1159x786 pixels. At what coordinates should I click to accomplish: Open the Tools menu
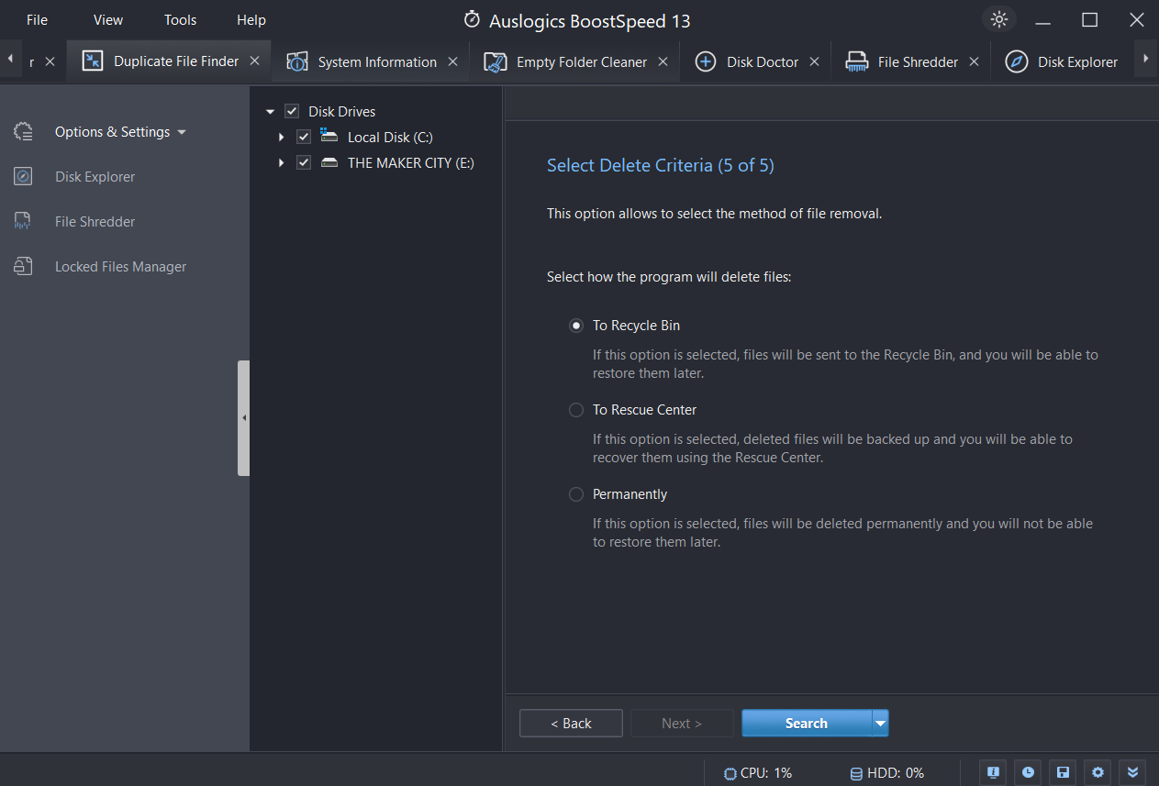click(x=180, y=20)
